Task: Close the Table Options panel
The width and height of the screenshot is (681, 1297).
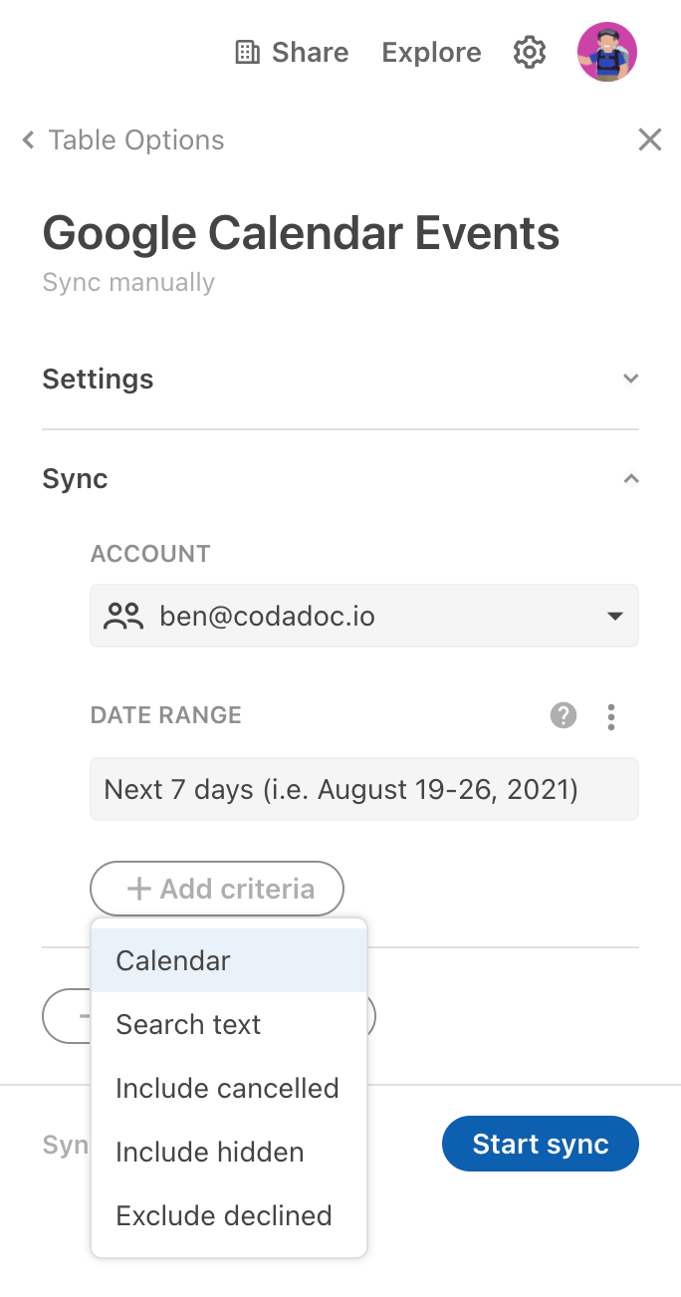Action: click(650, 139)
